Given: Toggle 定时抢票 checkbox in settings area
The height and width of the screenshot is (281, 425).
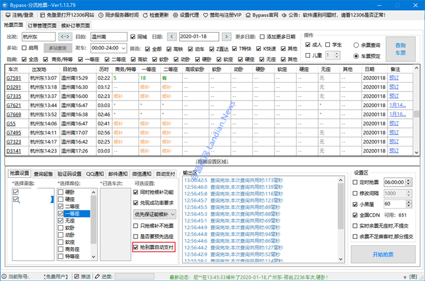Looking at the screenshot, I should click(356, 183).
